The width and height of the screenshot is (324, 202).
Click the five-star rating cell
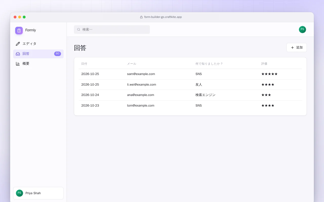point(269,74)
